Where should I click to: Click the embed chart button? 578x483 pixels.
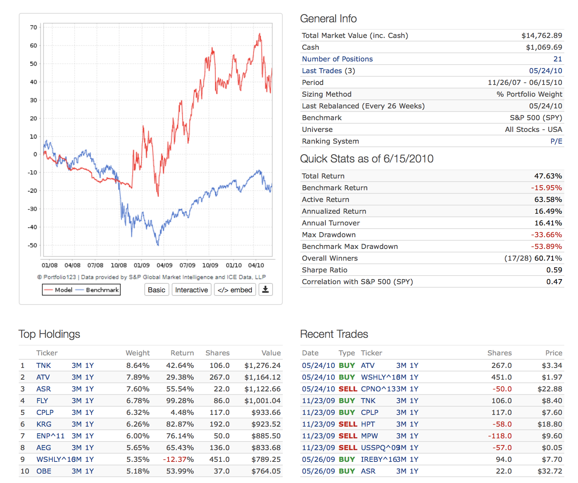[x=235, y=290]
